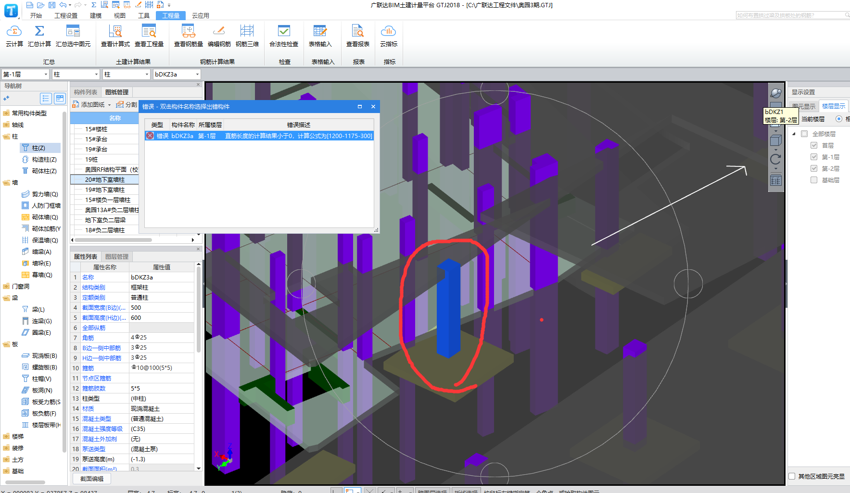Click 云指标 cloud index icon
Viewport: 850px width, 493px height.
pyautogui.click(x=388, y=32)
